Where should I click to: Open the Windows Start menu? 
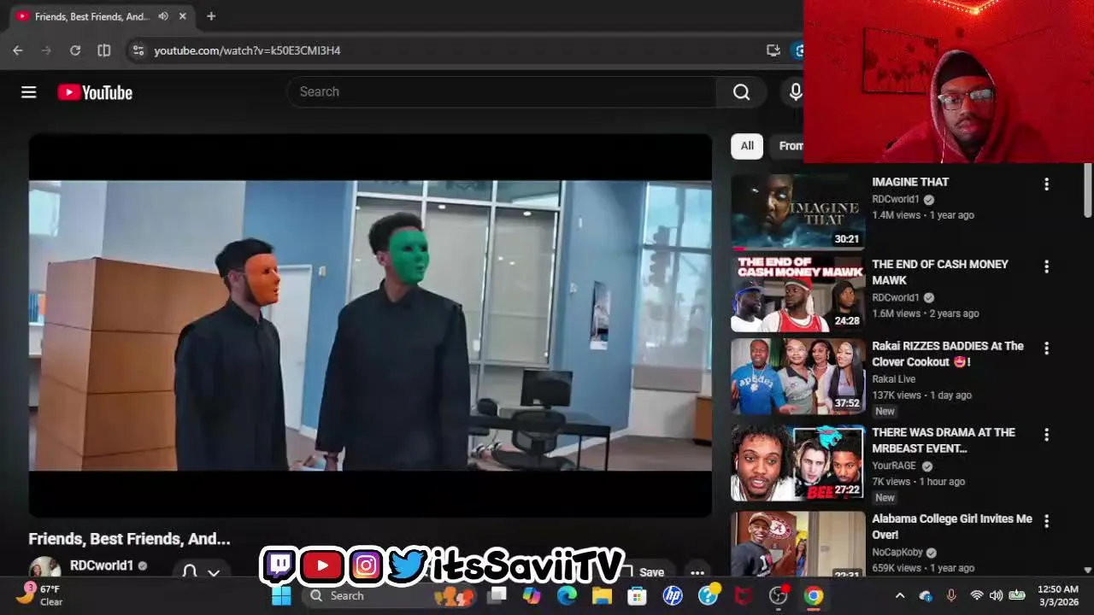[x=281, y=595]
